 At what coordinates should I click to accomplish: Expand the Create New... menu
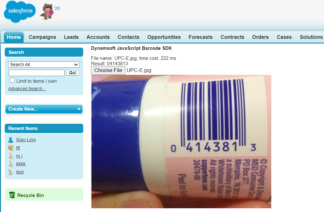pos(44,109)
